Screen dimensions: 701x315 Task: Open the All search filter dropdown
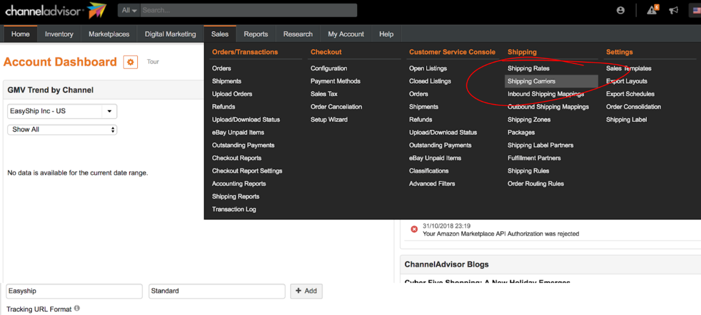129,10
